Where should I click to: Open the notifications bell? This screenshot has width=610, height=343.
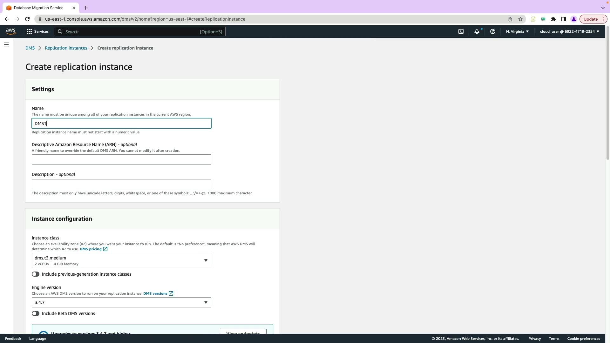tap(477, 31)
